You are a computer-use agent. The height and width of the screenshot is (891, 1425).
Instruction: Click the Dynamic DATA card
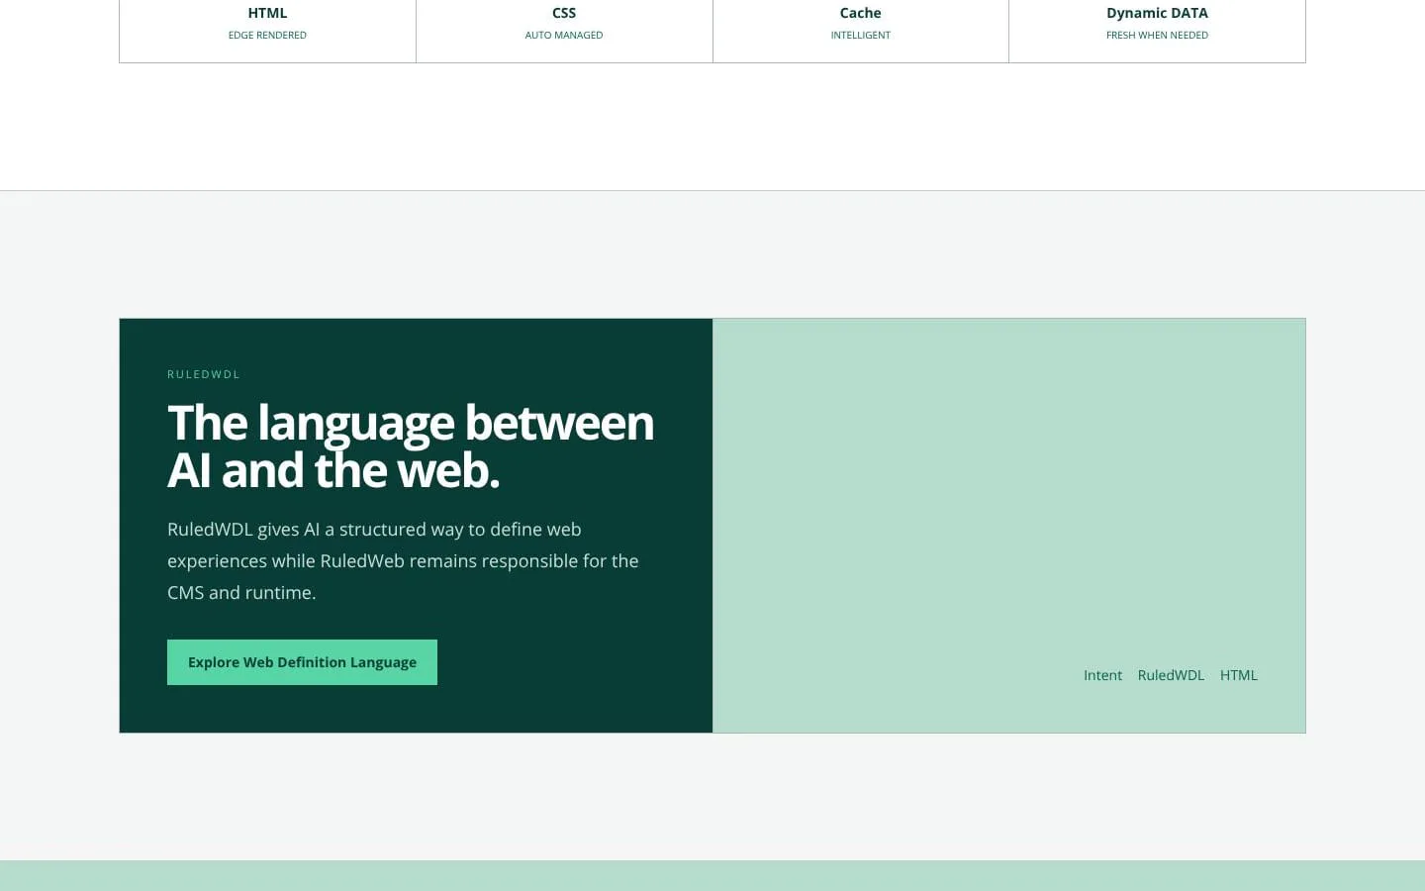1157,31
